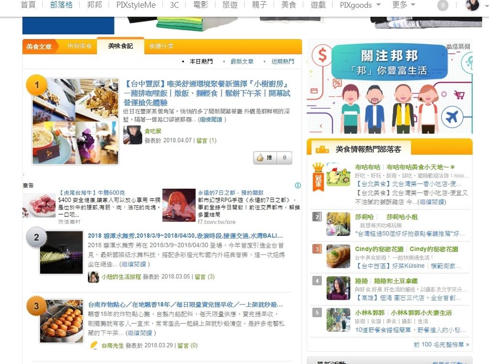Go to PIXstyleMe section
The width and height of the screenshot is (489, 364).
136,5
